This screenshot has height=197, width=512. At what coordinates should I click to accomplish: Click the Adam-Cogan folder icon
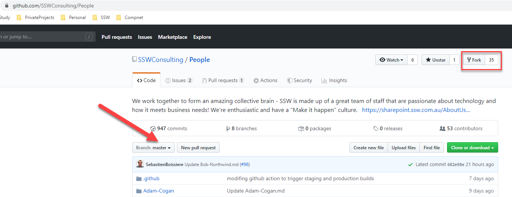tap(139, 191)
